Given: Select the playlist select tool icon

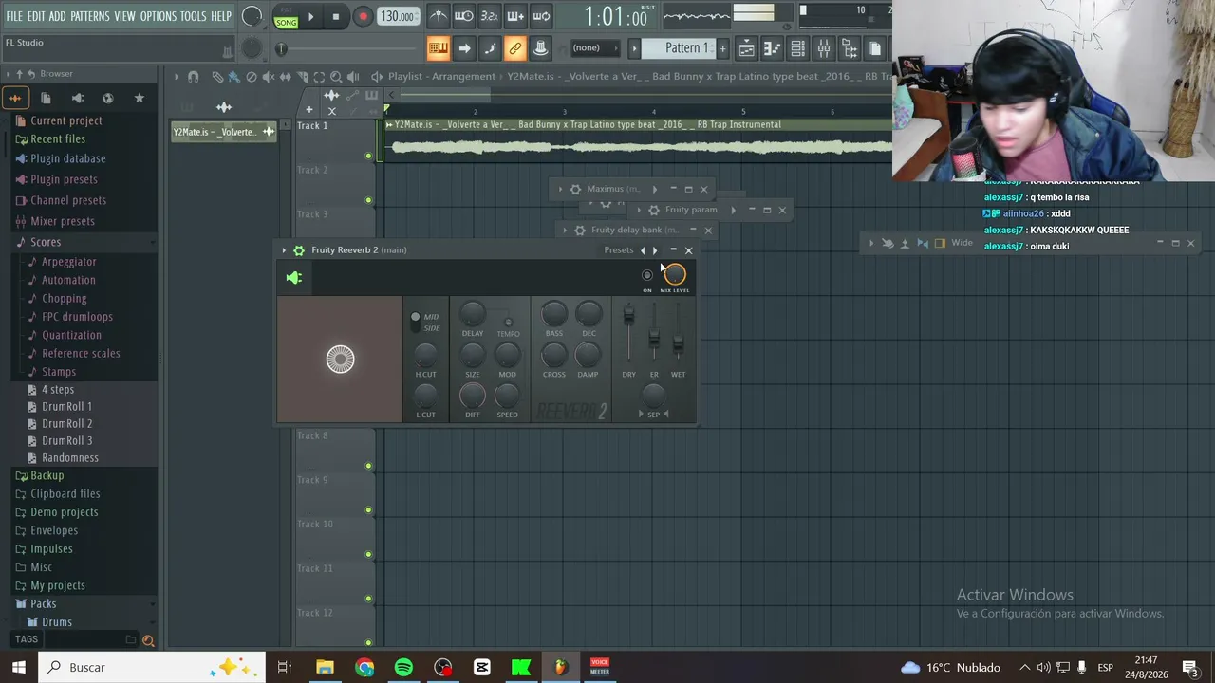Looking at the screenshot, I should click(319, 77).
